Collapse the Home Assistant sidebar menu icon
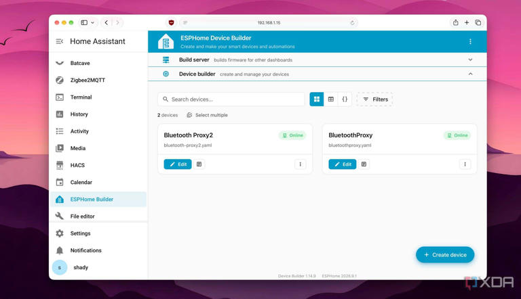521x299 pixels. point(60,41)
